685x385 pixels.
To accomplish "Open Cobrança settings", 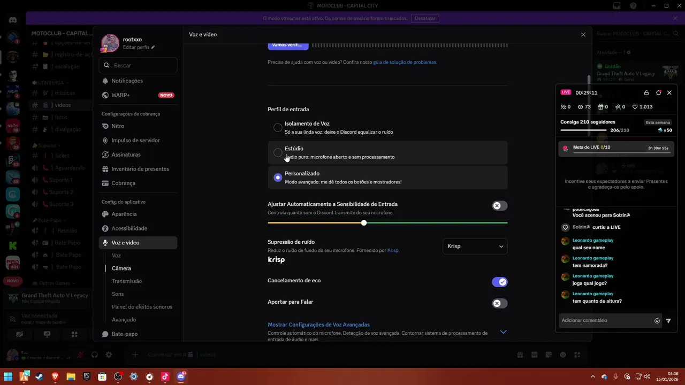I will [x=138, y=183].
